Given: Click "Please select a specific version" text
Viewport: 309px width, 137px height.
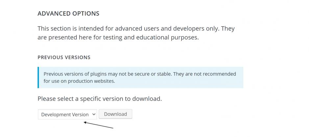Looking at the screenshot, I should click(x=100, y=98).
